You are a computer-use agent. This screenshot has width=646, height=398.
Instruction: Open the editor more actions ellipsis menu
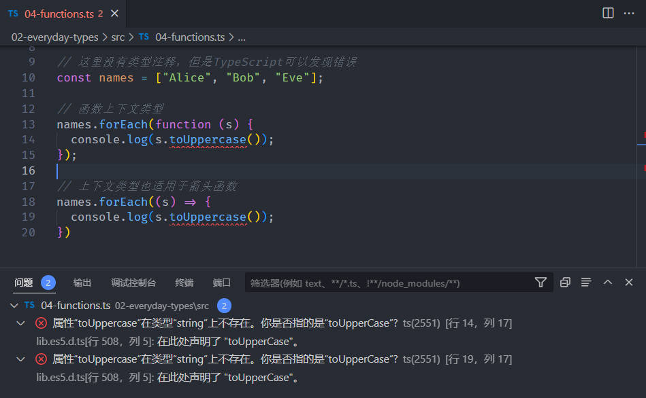pos(629,13)
